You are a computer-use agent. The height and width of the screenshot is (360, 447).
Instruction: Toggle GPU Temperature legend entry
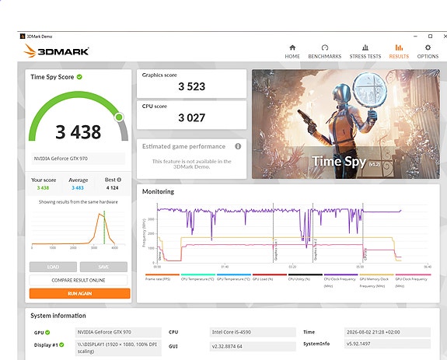point(233,277)
